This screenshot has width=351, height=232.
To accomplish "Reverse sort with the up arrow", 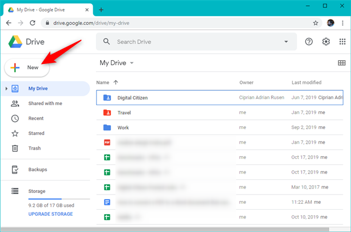I will click(116, 82).
